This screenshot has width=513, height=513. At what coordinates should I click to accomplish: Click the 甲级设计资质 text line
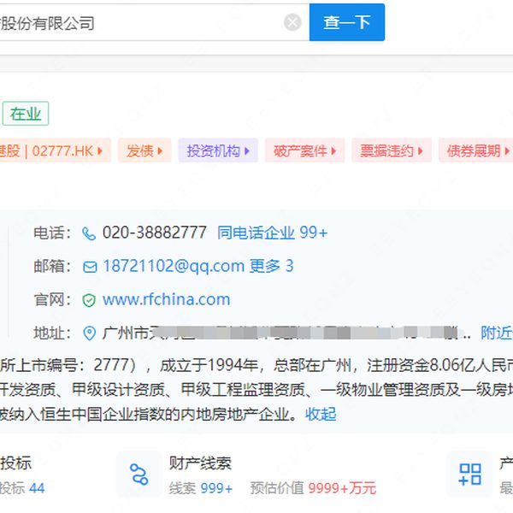point(118,389)
